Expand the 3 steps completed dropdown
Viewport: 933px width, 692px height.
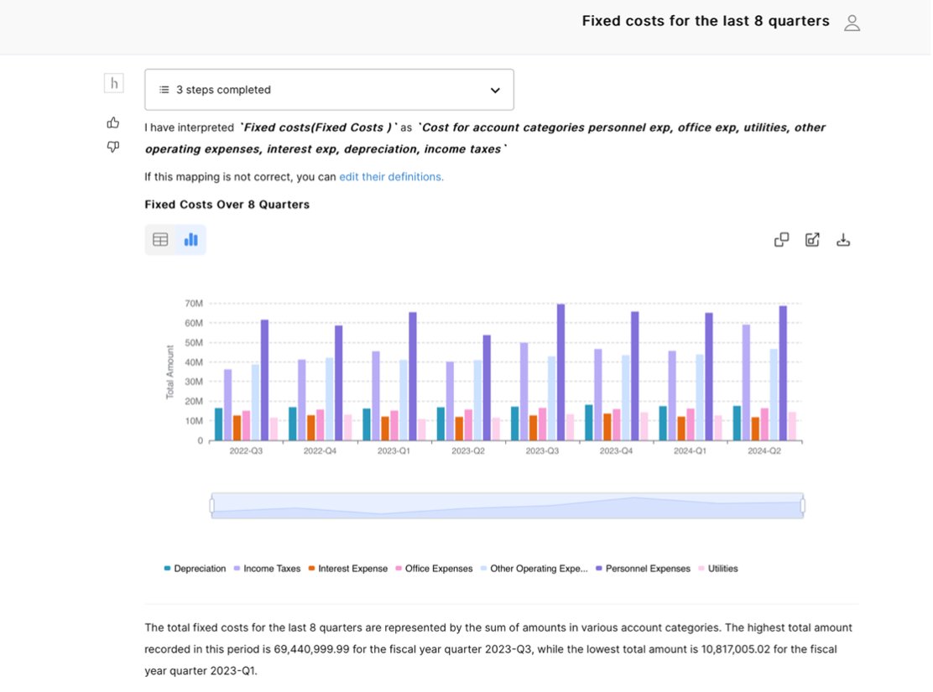click(x=329, y=90)
